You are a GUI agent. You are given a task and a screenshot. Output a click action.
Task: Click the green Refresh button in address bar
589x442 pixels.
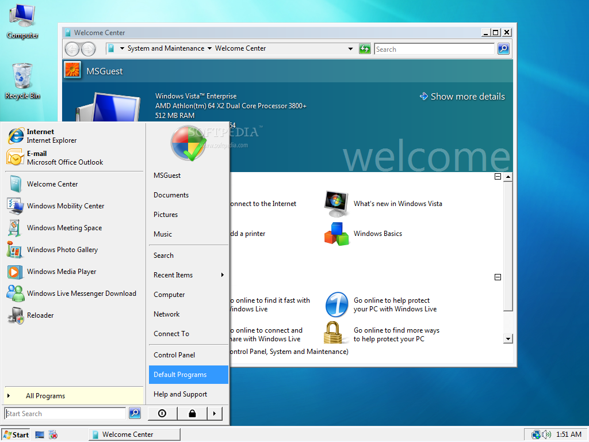point(365,48)
